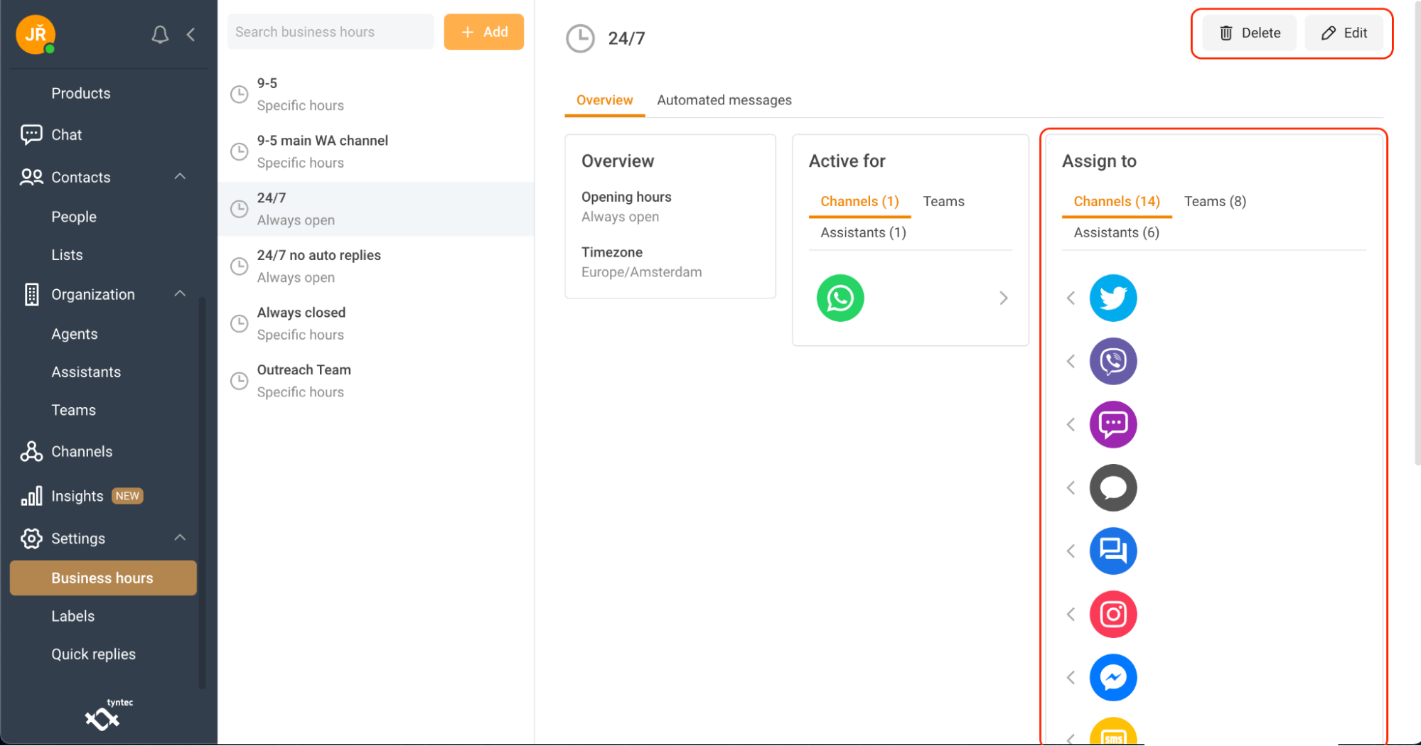Select the 24/7 no auto replies entry
Image resolution: width=1421 pixels, height=746 pixels.
pyautogui.click(x=376, y=266)
